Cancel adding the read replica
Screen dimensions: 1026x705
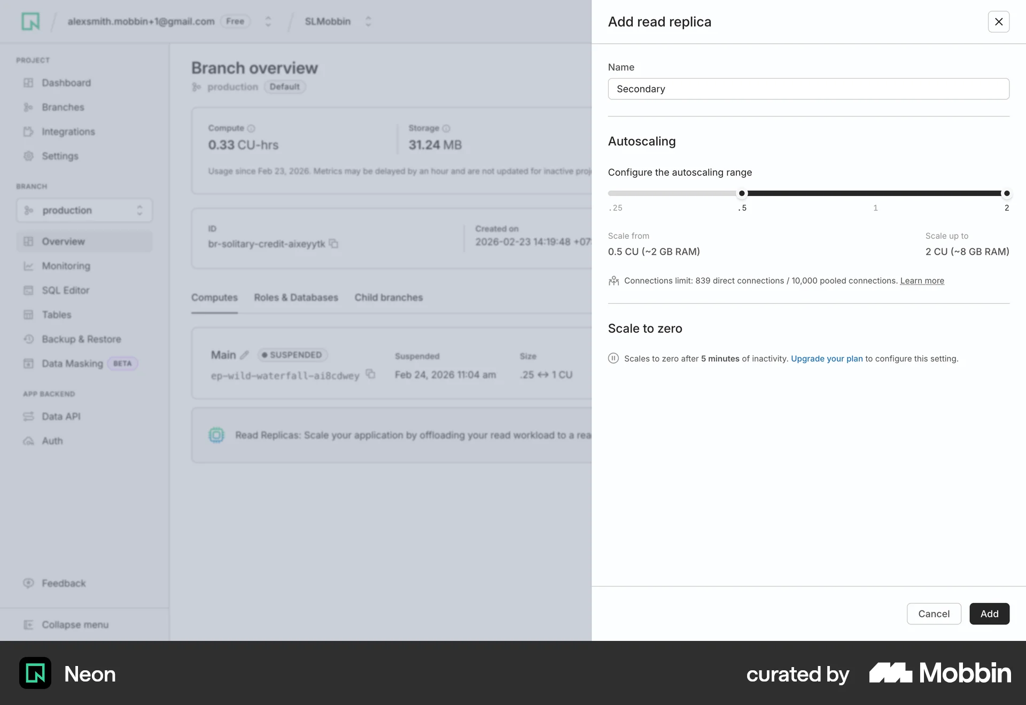934,614
